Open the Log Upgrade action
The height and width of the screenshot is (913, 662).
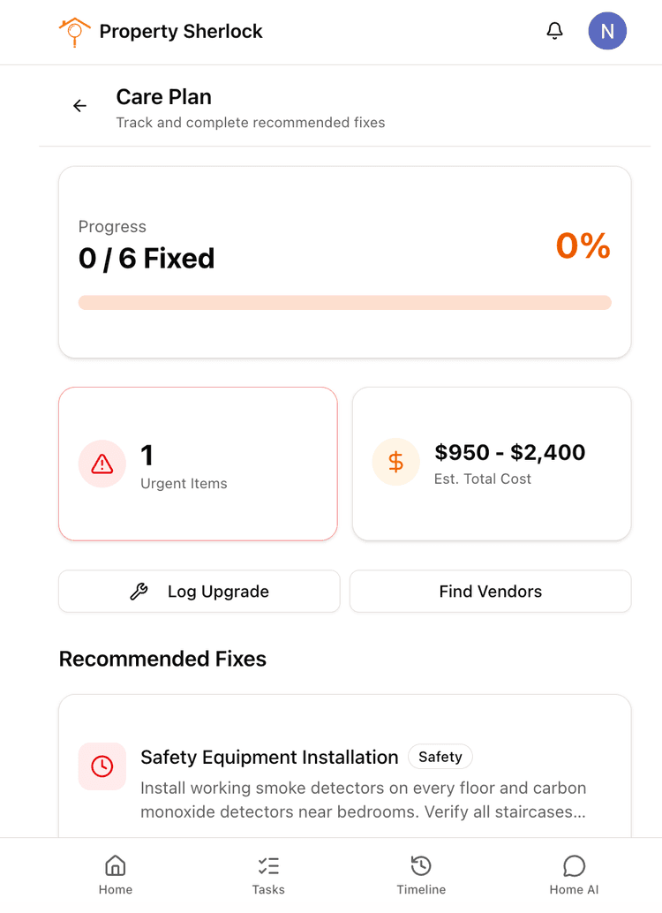click(x=199, y=591)
